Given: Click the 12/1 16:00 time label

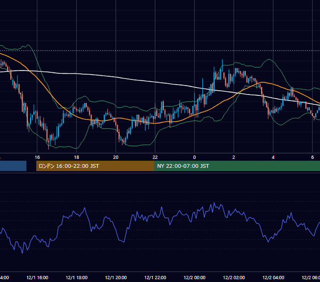Looking at the screenshot, I should tap(37, 278).
